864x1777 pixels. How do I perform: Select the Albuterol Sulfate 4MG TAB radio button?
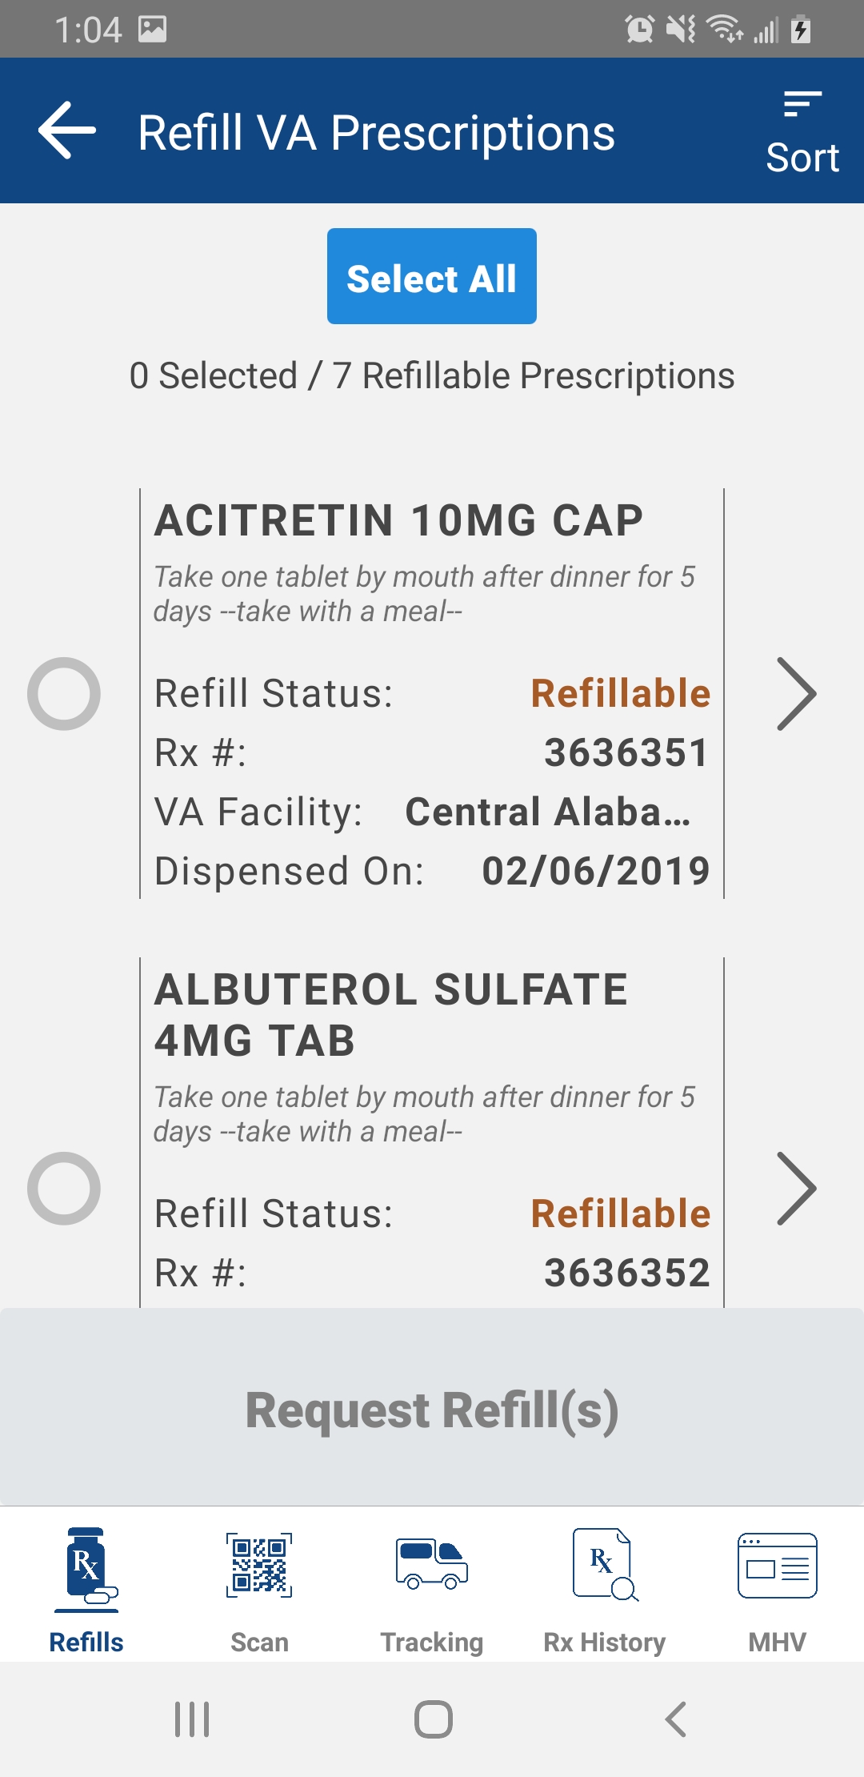tap(64, 1189)
